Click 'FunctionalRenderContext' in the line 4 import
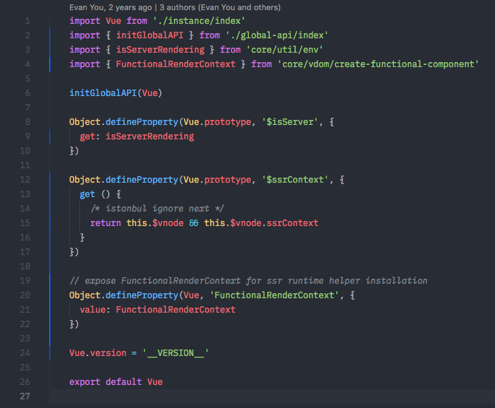This screenshot has height=408, width=495. (175, 64)
